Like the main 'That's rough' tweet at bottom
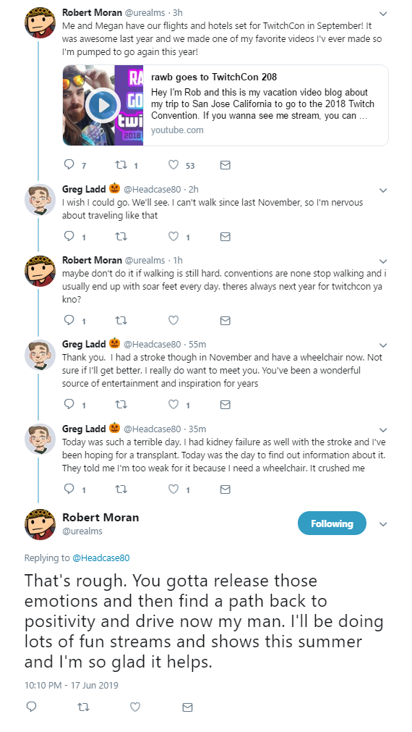The height and width of the screenshot is (732, 412). coord(135,707)
